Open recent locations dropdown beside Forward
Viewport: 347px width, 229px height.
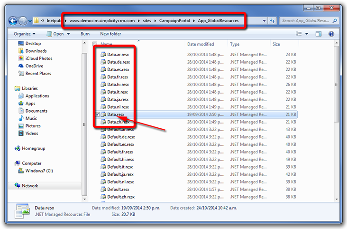tap(30, 21)
